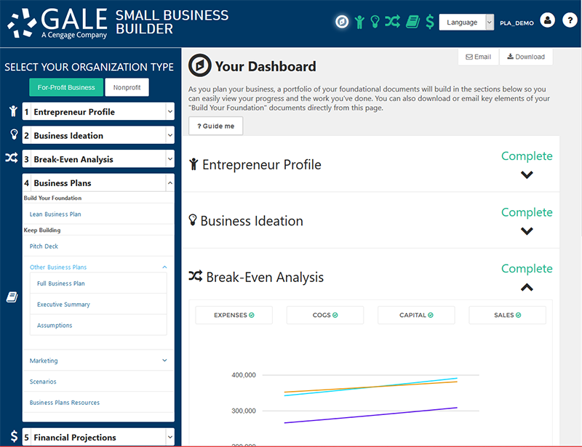Open the user account avatar icon
Image resolution: width=582 pixels, height=447 pixels.
point(547,20)
